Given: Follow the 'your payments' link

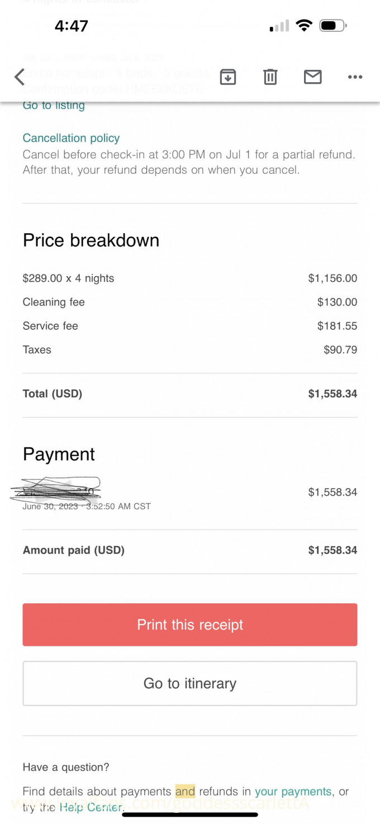Looking at the screenshot, I should tap(293, 792).
